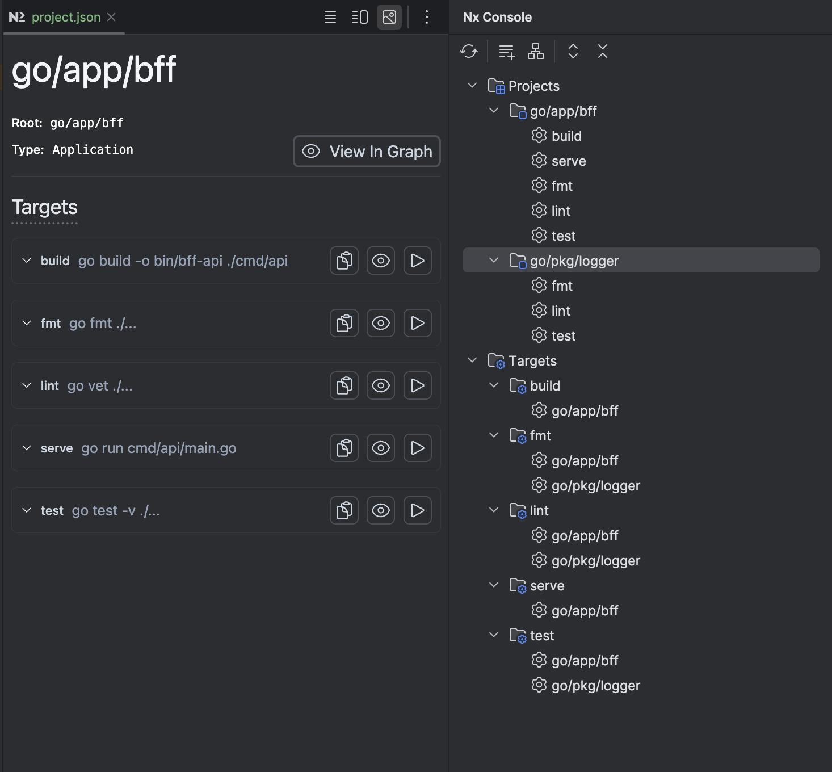Expand the lint target details chevron
This screenshot has width=832, height=772.
[x=26, y=385]
